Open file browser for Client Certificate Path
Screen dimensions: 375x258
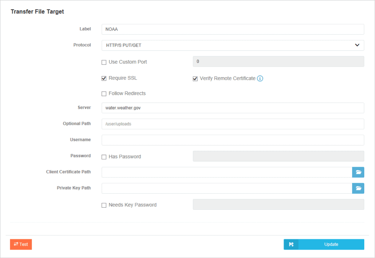click(x=358, y=172)
